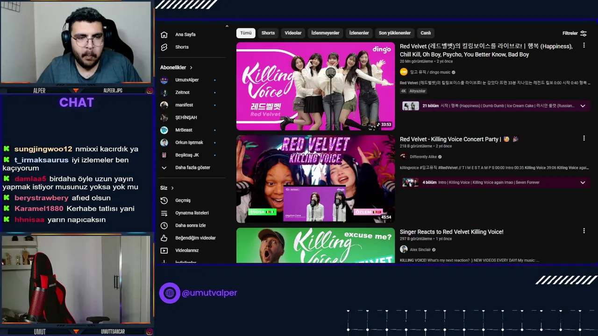Open options menu for Red Velvet dingo video
Viewport: 598px width, 336px height.
coord(584,45)
